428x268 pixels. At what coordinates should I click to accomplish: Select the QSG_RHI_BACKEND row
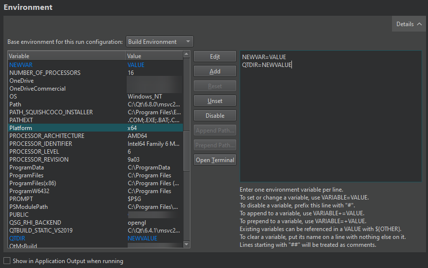click(x=35, y=223)
